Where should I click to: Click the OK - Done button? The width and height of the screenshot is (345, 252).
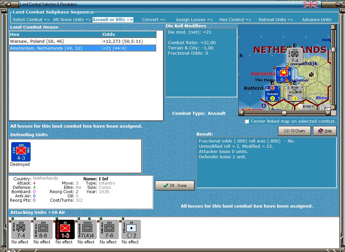click(x=175, y=186)
